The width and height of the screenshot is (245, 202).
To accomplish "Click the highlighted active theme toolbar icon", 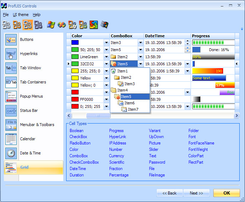I will point(28,25).
